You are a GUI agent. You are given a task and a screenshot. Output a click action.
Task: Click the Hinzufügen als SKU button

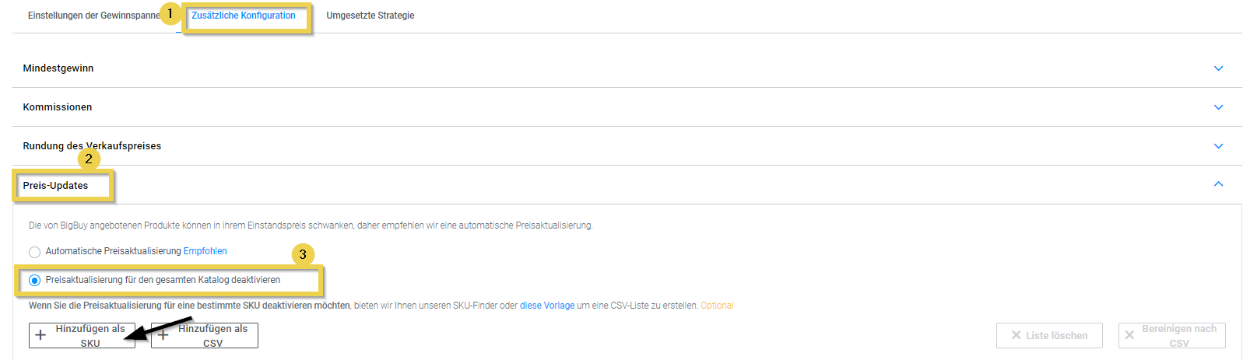(83, 335)
